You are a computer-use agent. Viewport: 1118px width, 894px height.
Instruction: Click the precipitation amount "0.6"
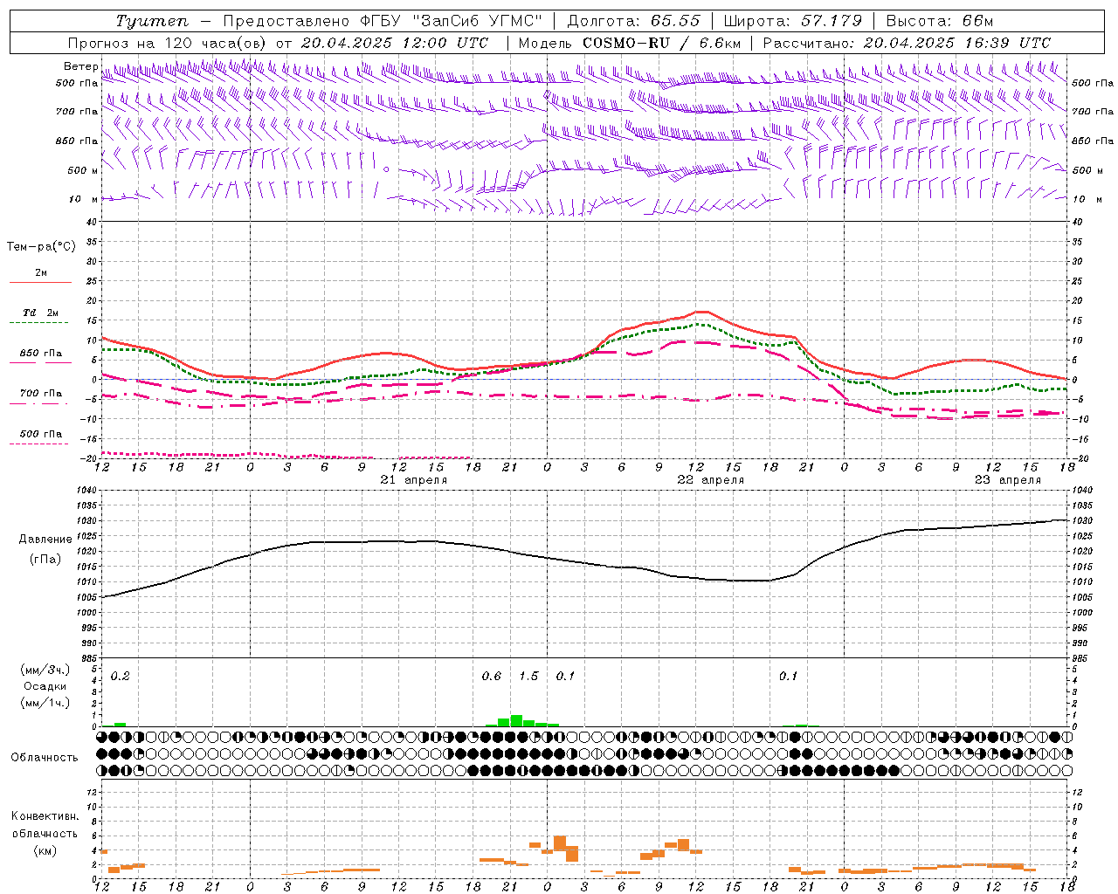(492, 677)
